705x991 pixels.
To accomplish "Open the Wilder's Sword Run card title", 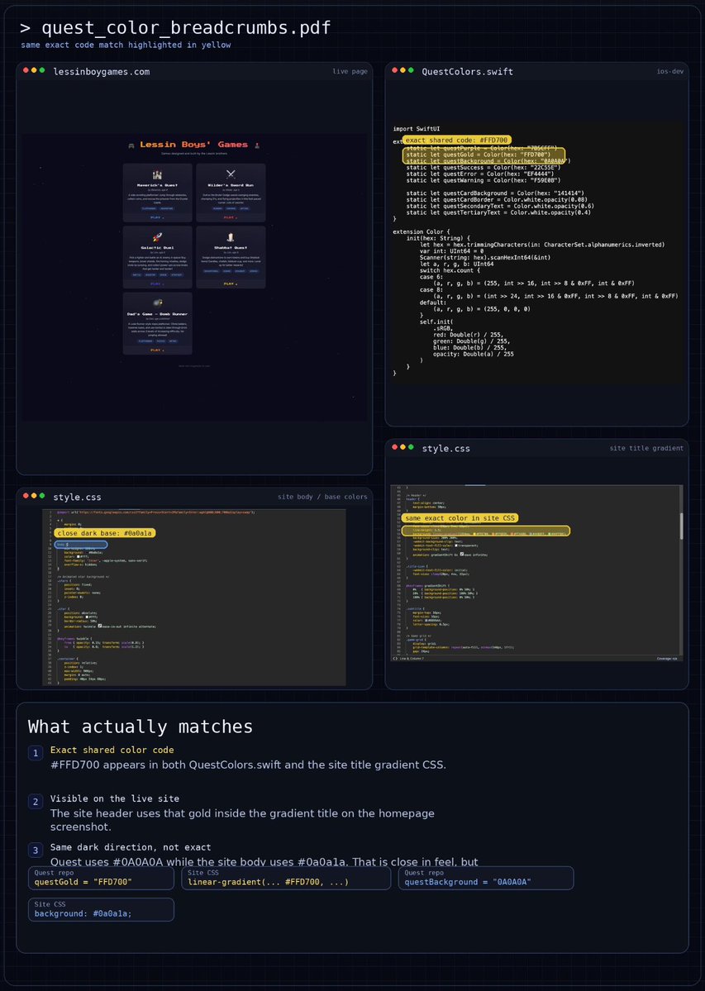I will pyautogui.click(x=231, y=185).
